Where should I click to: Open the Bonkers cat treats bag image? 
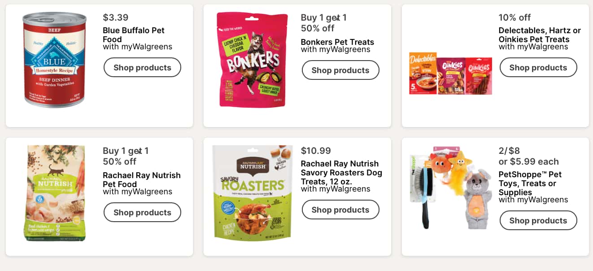pos(253,60)
